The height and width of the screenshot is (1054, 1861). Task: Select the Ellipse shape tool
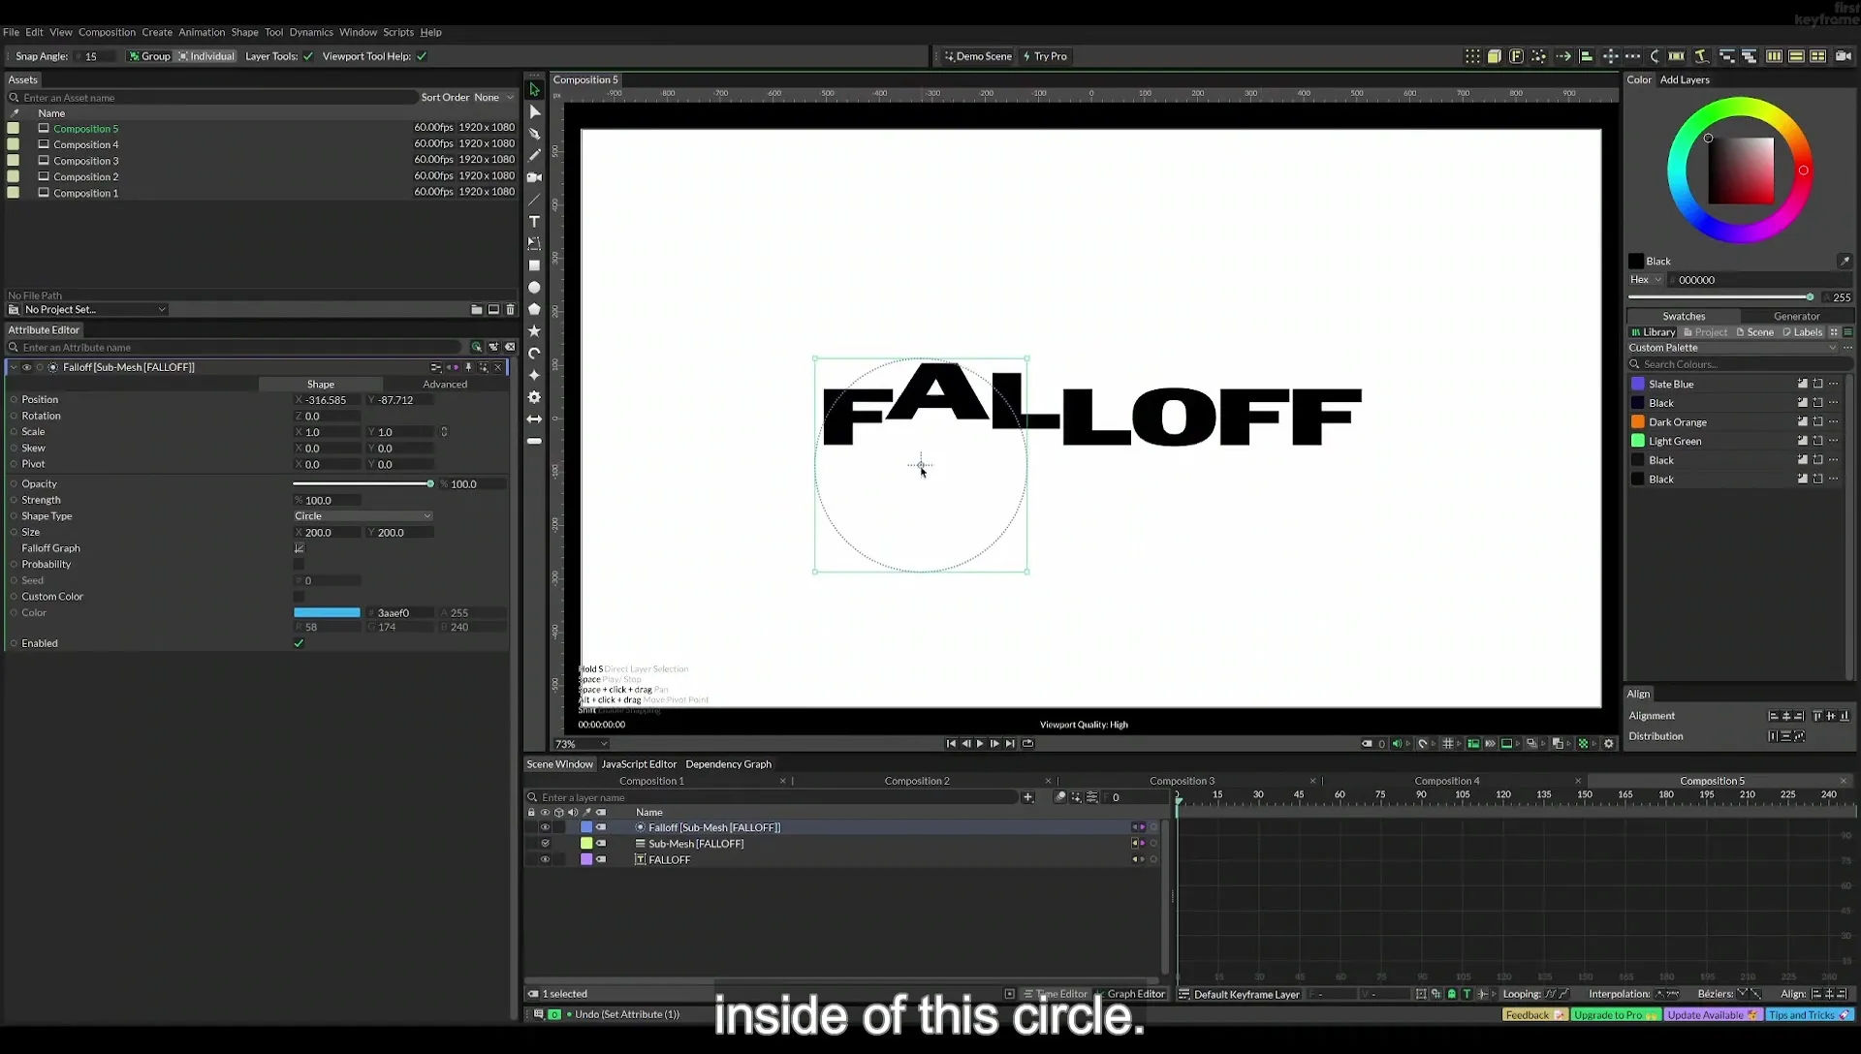pyautogui.click(x=534, y=288)
